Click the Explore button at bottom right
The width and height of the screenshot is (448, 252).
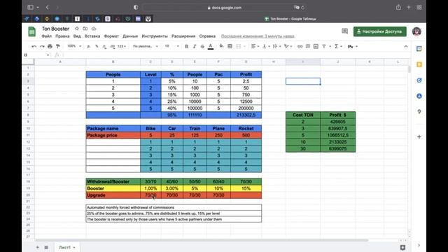pos(402,247)
